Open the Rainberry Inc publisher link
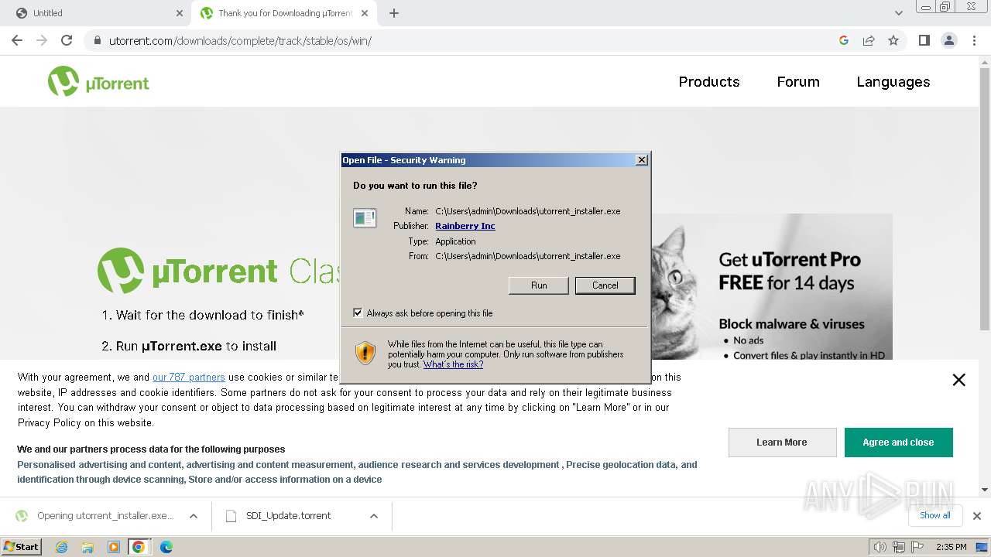Image resolution: width=991 pixels, height=557 pixels. click(465, 226)
